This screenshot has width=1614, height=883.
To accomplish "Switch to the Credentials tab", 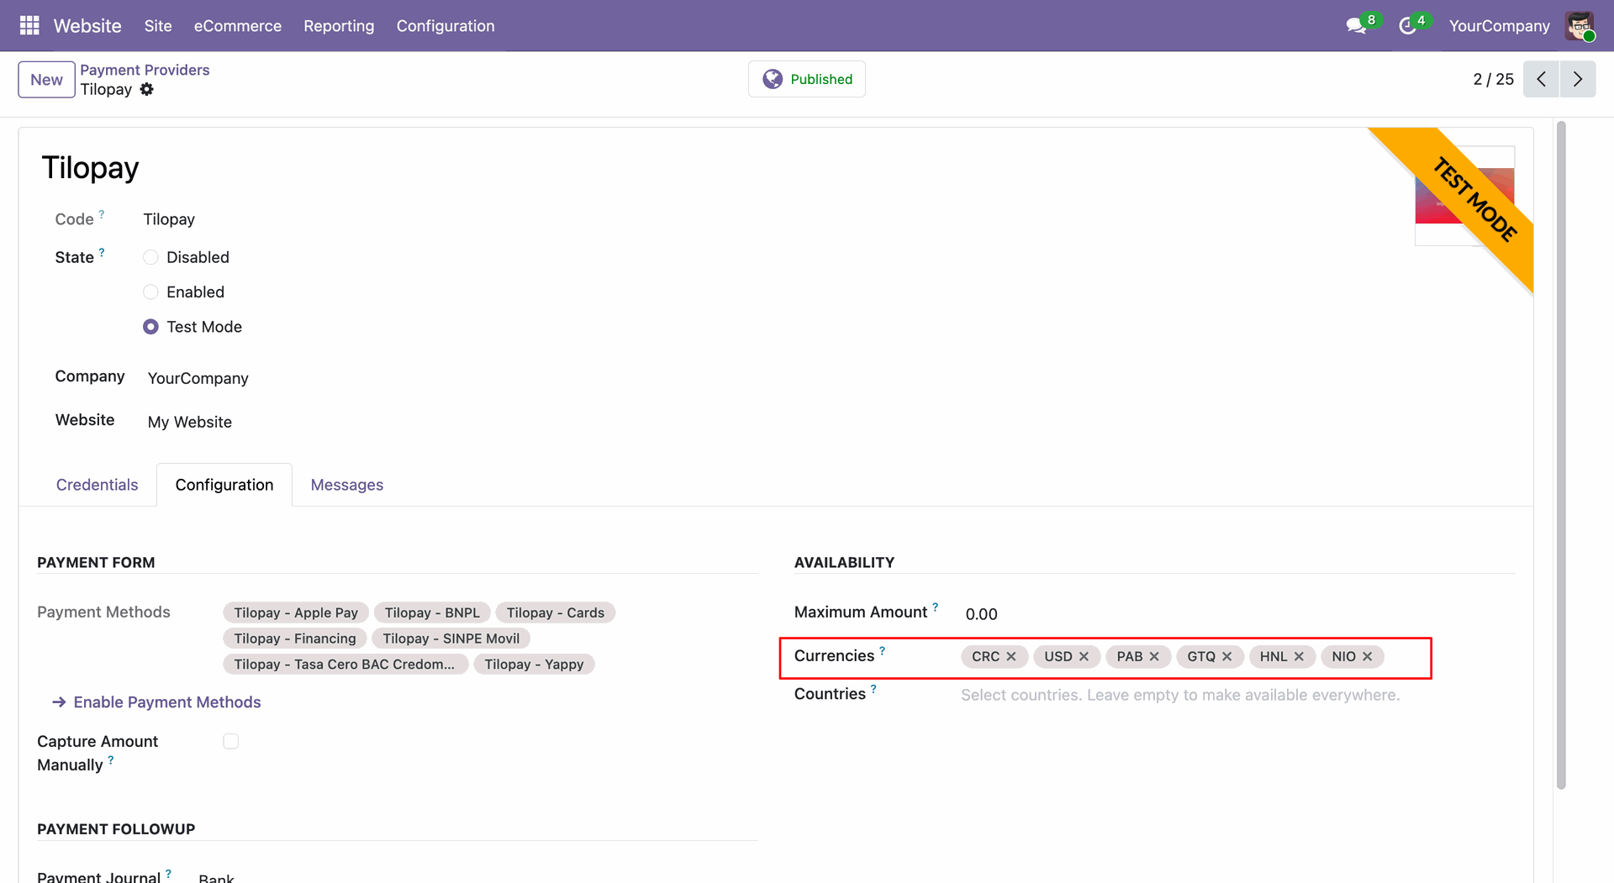I will click(97, 485).
